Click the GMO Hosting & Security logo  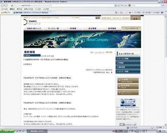32,22
